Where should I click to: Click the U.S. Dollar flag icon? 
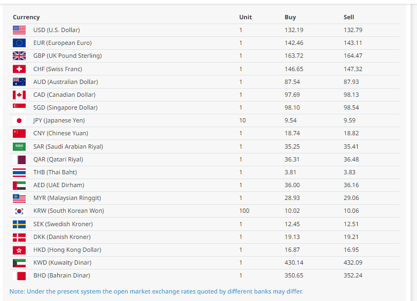[19, 30]
